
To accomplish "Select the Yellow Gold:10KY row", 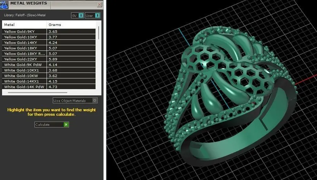I will pos(49,37).
